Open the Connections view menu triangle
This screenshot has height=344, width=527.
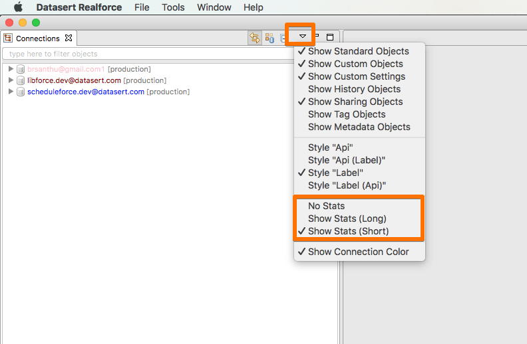pyautogui.click(x=303, y=37)
